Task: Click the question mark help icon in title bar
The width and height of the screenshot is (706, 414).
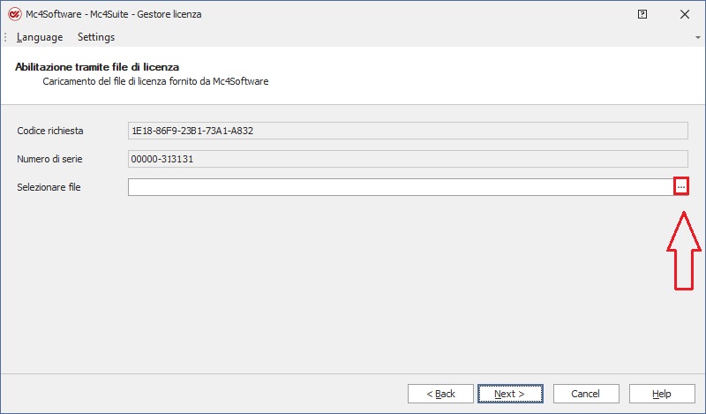Action: 642,14
